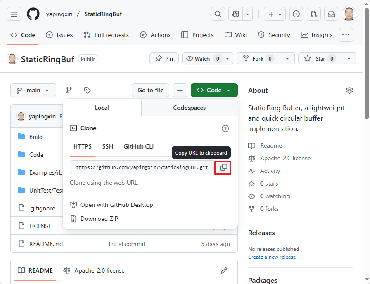
Task: Click the Go to file field
Action: [x=151, y=90]
